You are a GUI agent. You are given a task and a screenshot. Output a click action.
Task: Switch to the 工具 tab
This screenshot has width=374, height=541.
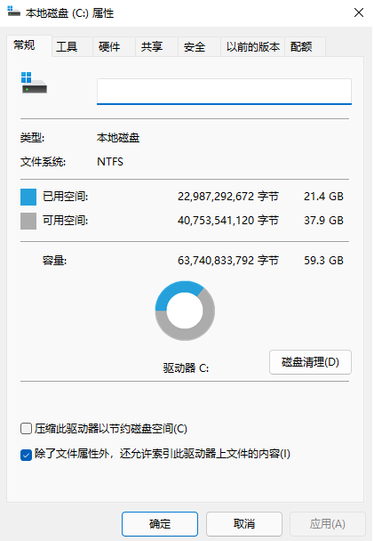pyautogui.click(x=67, y=46)
